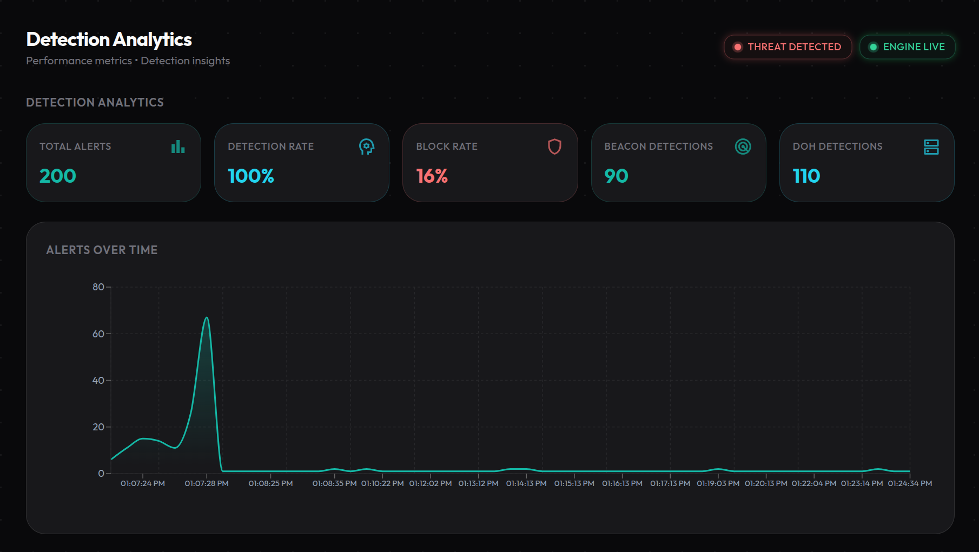The width and height of the screenshot is (979, 552).
Task: Click the green dot in Engine Live badge
Action: click(x=872, y=47)
